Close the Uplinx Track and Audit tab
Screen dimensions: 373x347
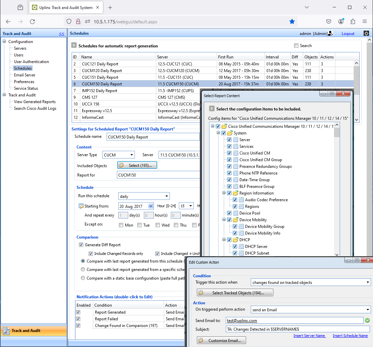click(x=98, y=8)
